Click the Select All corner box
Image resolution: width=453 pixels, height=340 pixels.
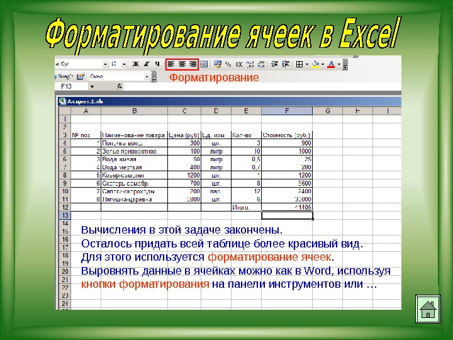(65, 111)
